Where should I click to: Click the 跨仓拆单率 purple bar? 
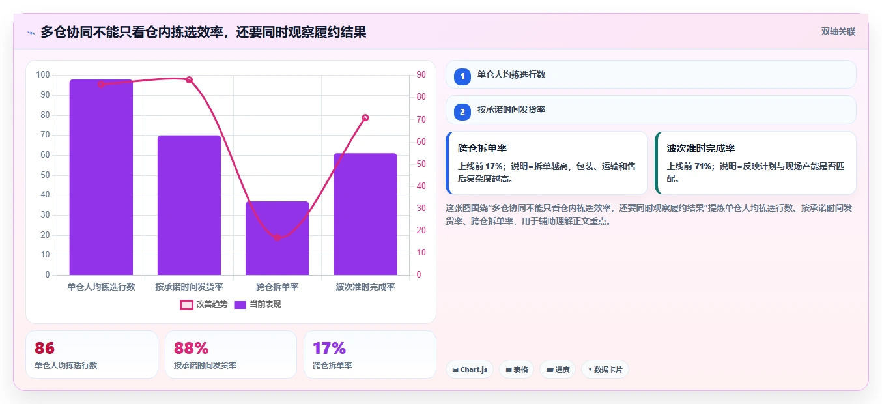(x=277, y=238)
